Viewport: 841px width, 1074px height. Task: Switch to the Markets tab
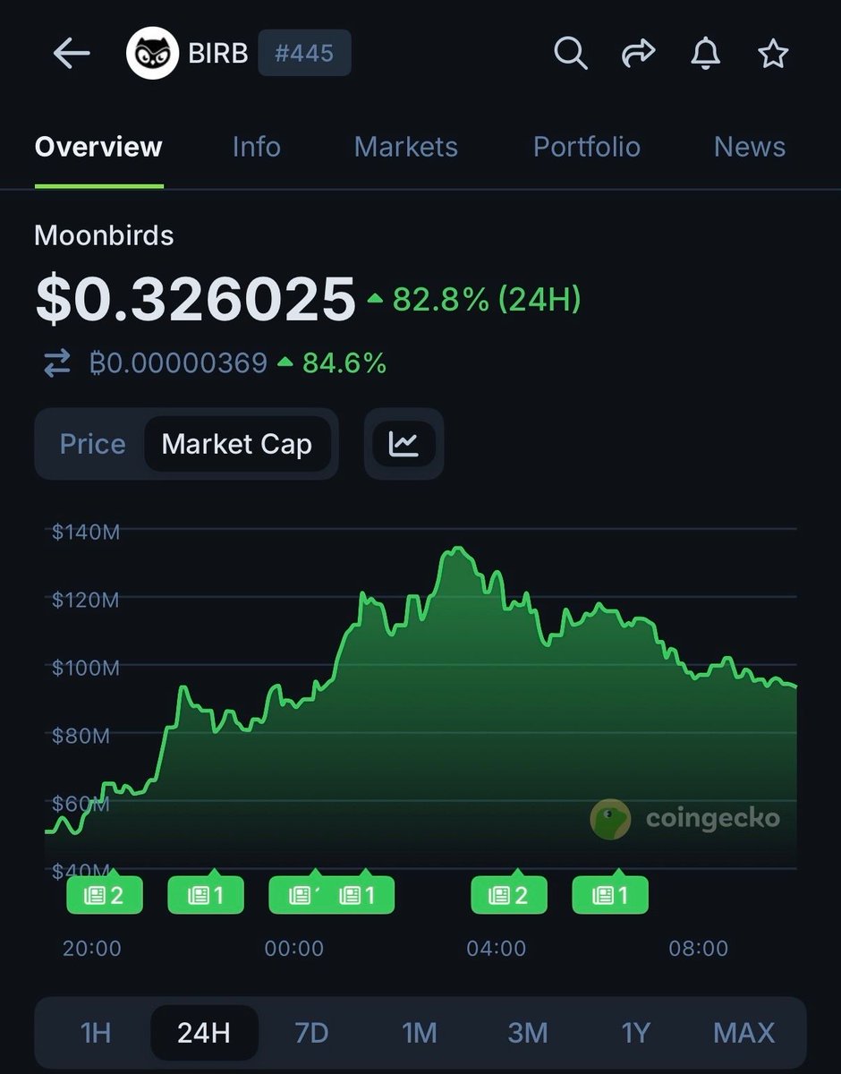coord(405,147)
